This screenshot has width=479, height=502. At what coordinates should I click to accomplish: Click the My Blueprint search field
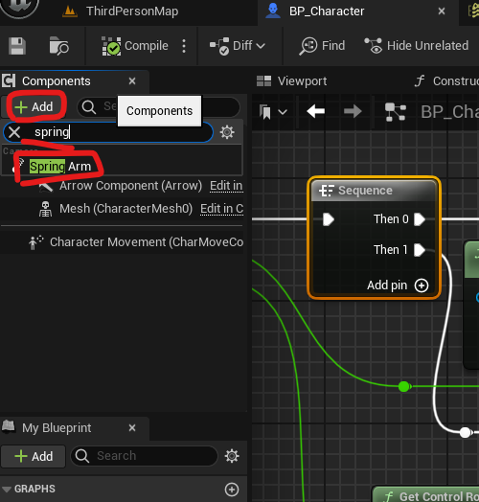click(x=144, y=456)
